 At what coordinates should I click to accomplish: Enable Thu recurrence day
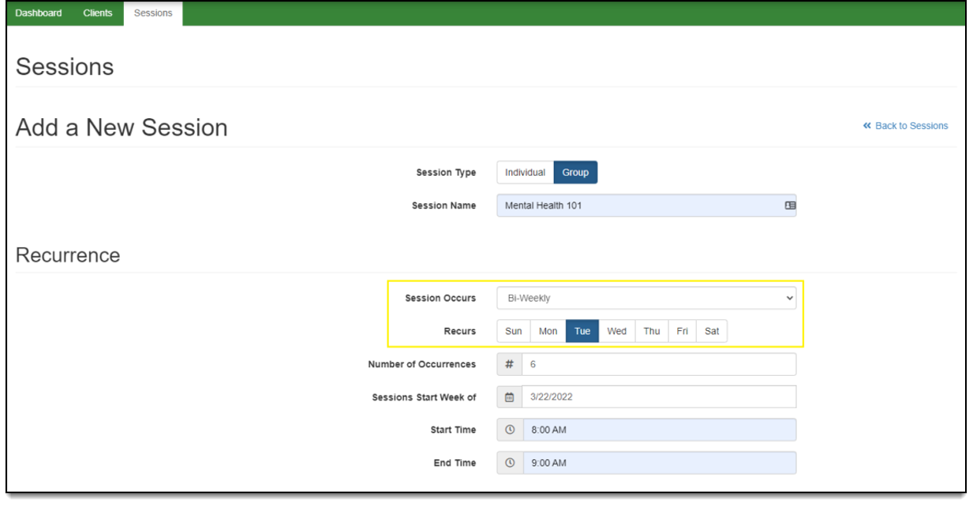click(651, 332)
